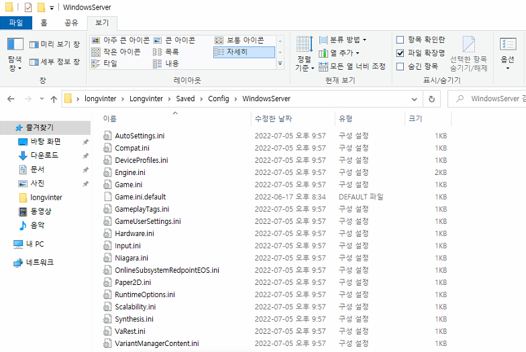This screenshot has height=352, width=526.
Task: Open 사진 (Pictures) in sidebar
Action: click(38, 184)
